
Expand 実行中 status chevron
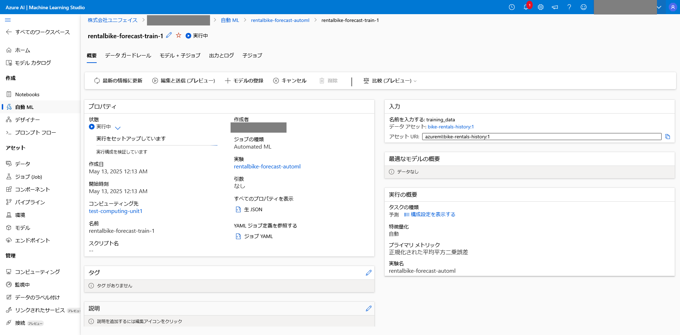(x=118, y=128)
